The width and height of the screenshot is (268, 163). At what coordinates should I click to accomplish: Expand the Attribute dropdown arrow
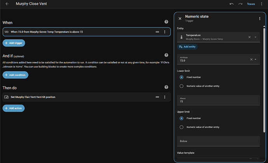tap(256, 59)
